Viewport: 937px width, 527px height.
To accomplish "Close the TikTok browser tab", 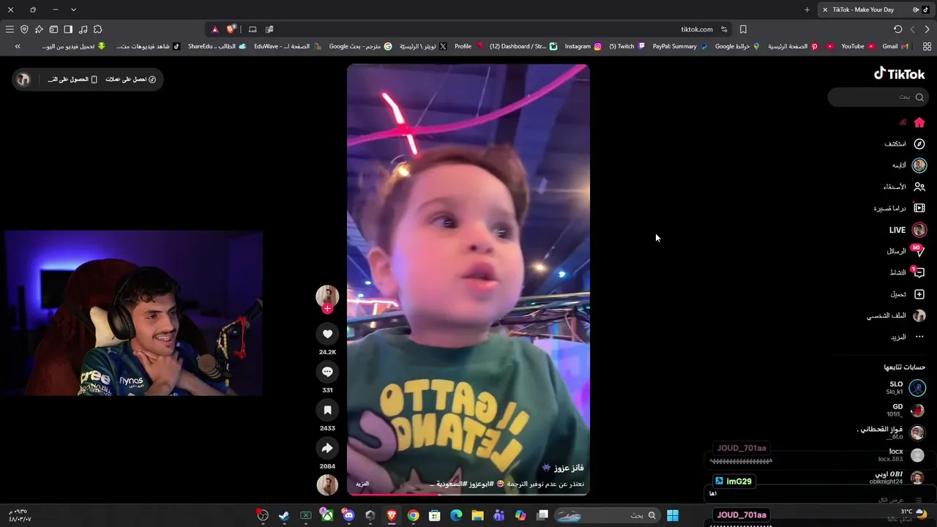I will tap(825, 10).
